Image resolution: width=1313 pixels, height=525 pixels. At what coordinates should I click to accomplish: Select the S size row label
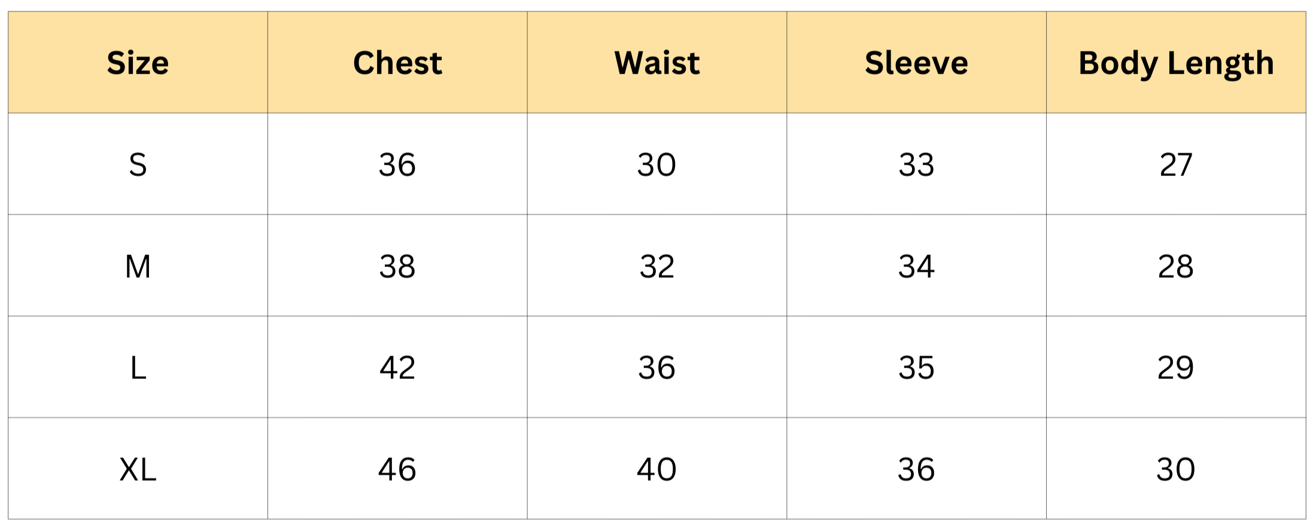pos(138,165)
